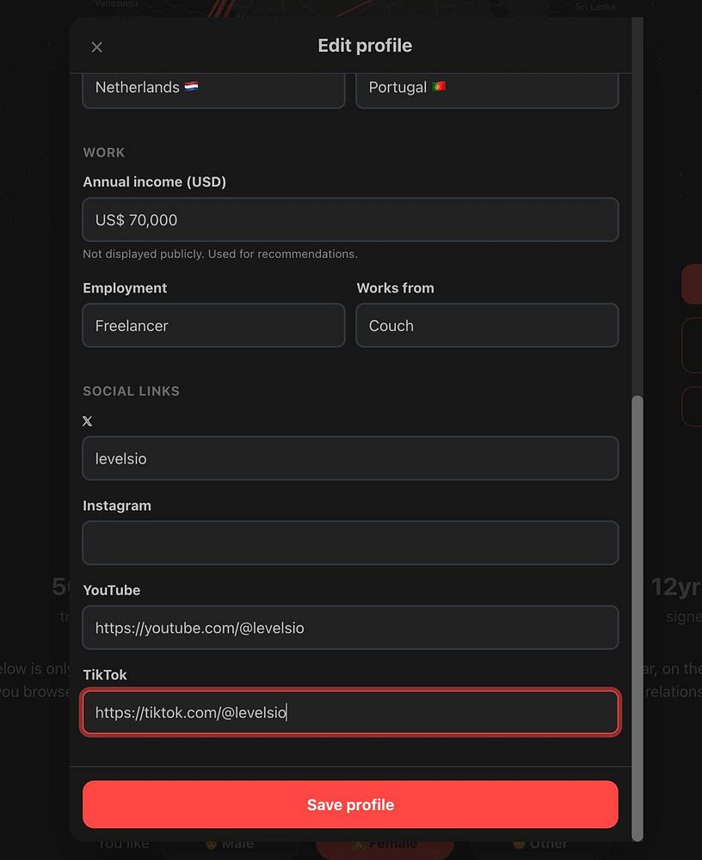702x860 pixels.
Task: Focus the YouTube URL field
Action: [350, 628]
